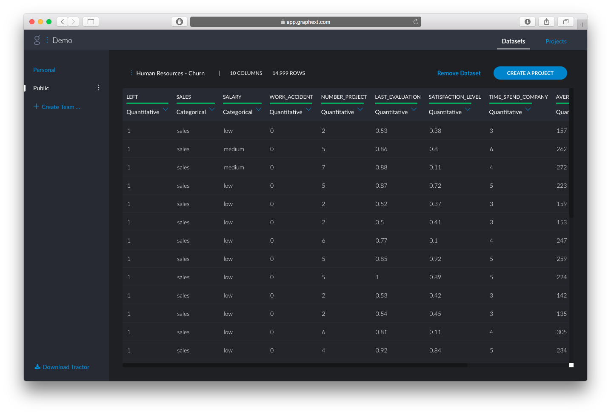Expand the LEFT column type dropdown
Image resolution: width=611 pixels, height=415 pixels.
[x=166, y=109]
